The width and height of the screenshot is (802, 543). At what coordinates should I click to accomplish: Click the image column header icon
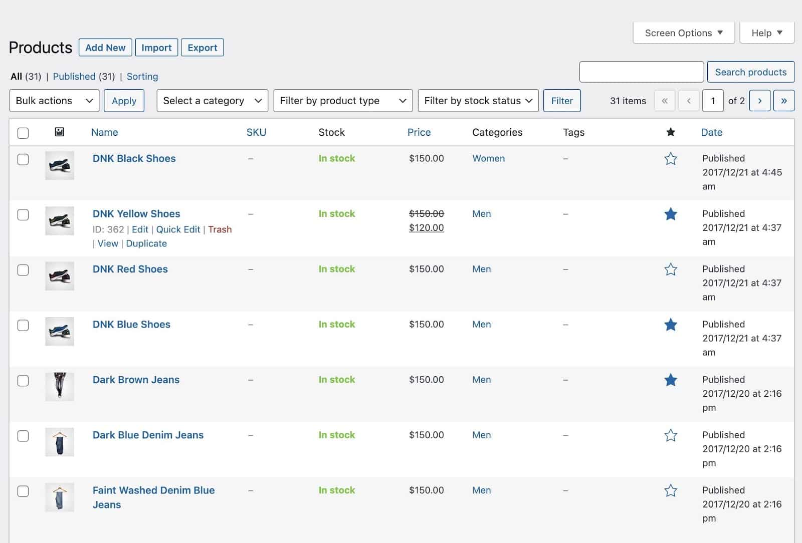[x=59, y=132]
